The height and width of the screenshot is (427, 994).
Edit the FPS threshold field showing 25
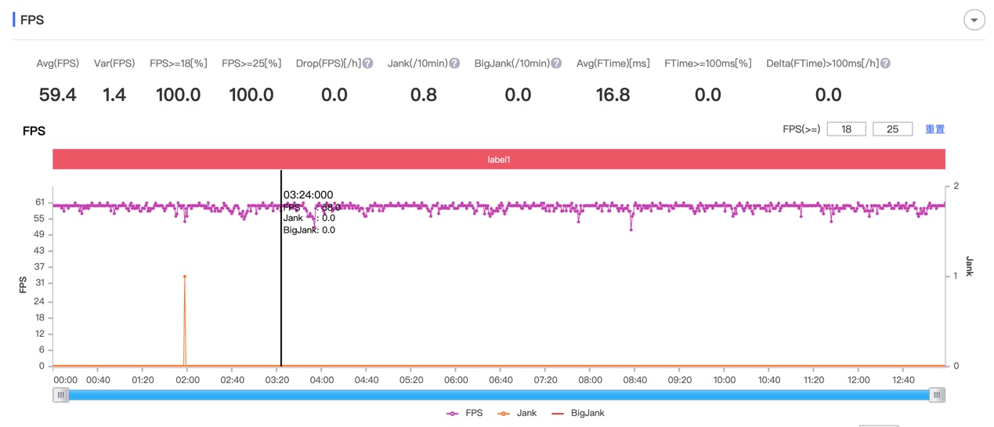[x=892, y=129]
